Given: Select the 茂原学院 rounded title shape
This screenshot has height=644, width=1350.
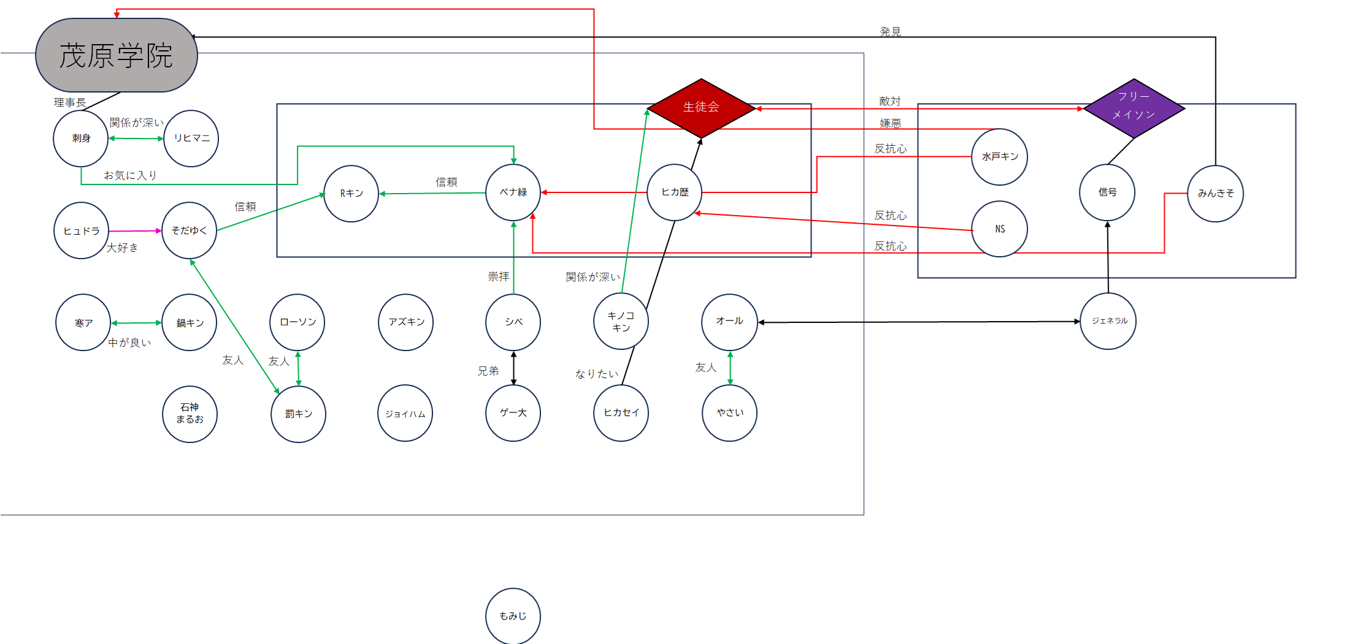Looking at the screenshot, I should tap(117, 55).
